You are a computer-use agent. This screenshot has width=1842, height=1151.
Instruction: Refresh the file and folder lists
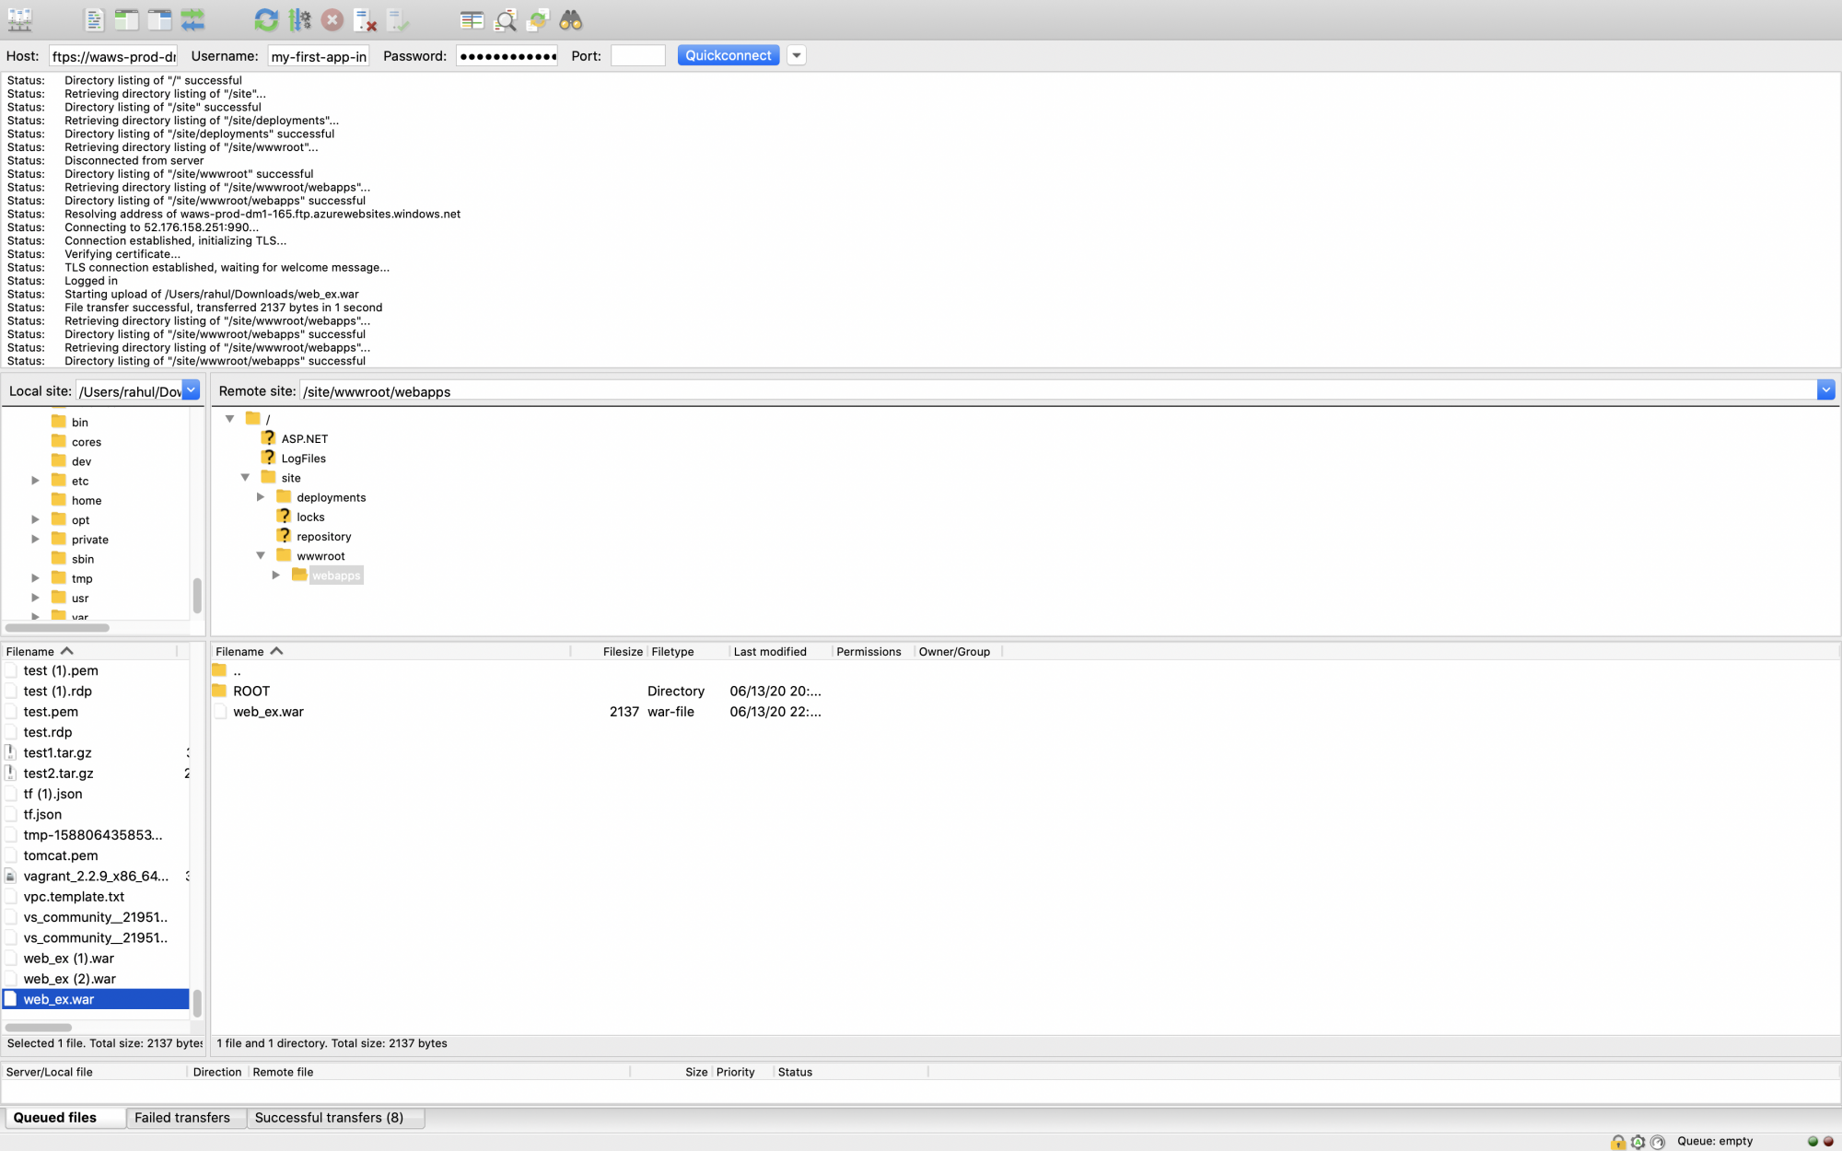click(266, 19)
